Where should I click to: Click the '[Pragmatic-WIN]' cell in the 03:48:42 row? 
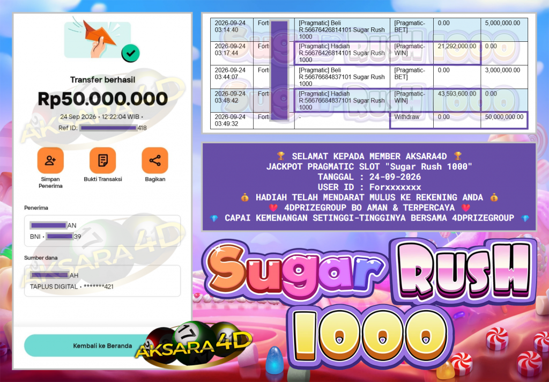[x=411, y=100]
